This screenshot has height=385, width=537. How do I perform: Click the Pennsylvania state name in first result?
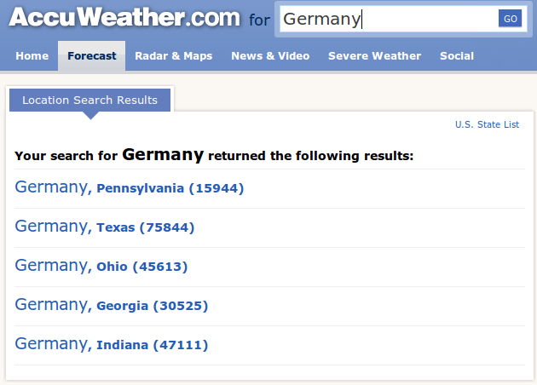coord(141,188)
